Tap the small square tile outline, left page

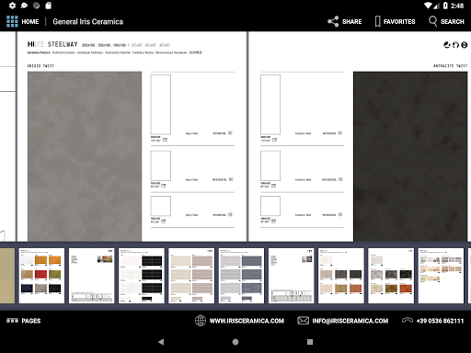tap(161, 206)
